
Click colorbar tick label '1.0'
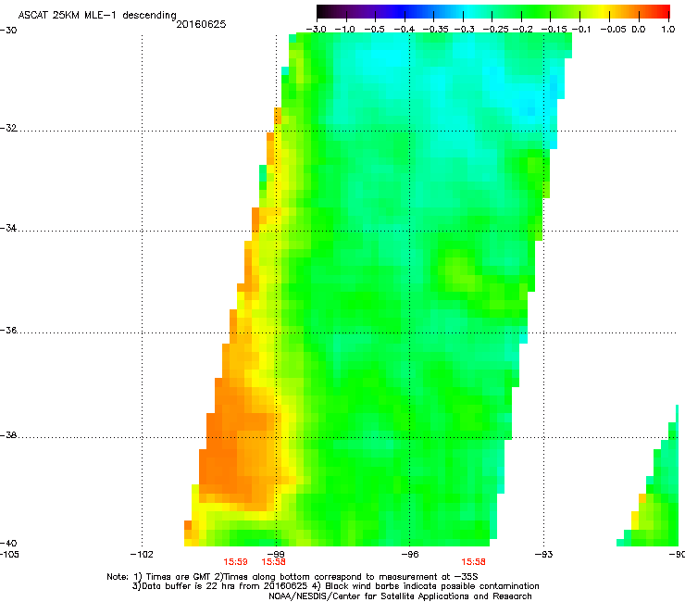[x=668, y=30]
